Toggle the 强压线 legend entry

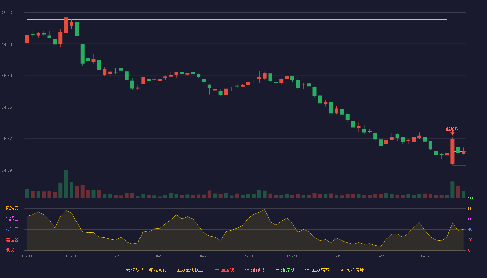tap(224, 270)
